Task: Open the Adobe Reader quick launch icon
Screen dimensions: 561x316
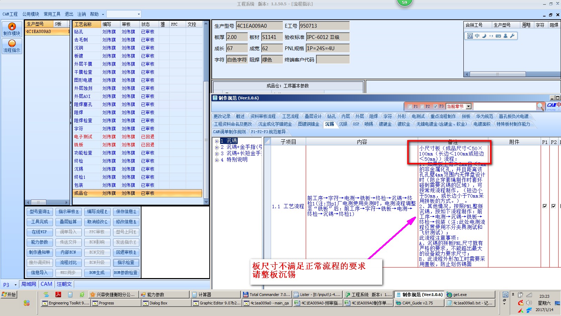Action: [x=58, y=295]
